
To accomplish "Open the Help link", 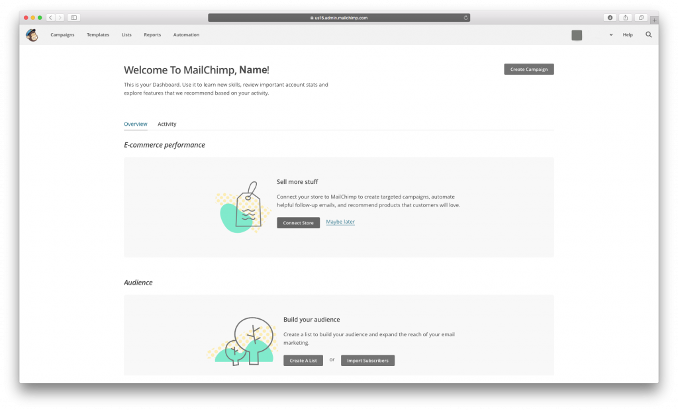I will click(x=628, y=34).
